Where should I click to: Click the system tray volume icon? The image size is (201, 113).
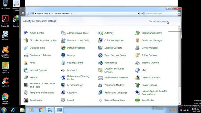188,110
